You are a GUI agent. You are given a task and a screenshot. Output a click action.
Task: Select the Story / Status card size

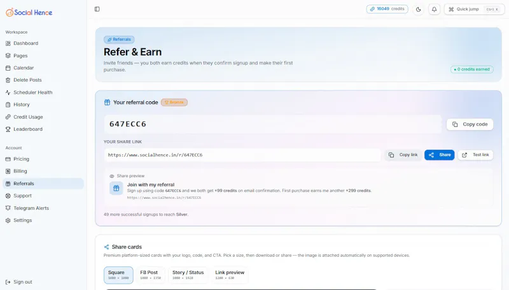pyautogui.click(x=188, y=275)
